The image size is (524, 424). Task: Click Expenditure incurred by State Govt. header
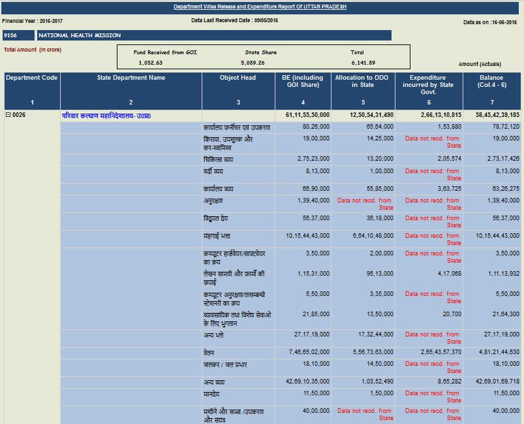click(x=429, y=91)
